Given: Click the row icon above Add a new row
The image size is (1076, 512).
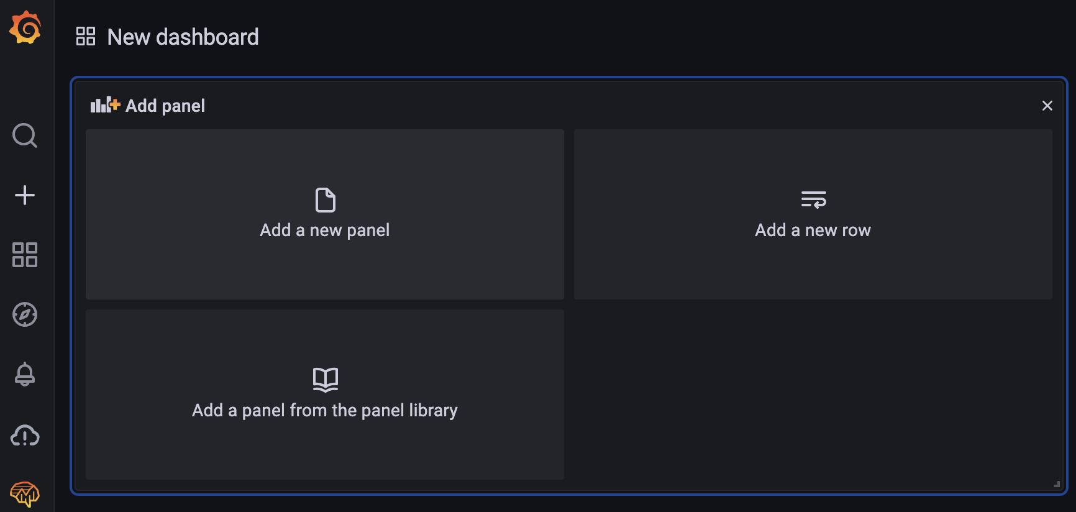Looking at the screenshot, I should pyautogui.click(x=813, y=199).
